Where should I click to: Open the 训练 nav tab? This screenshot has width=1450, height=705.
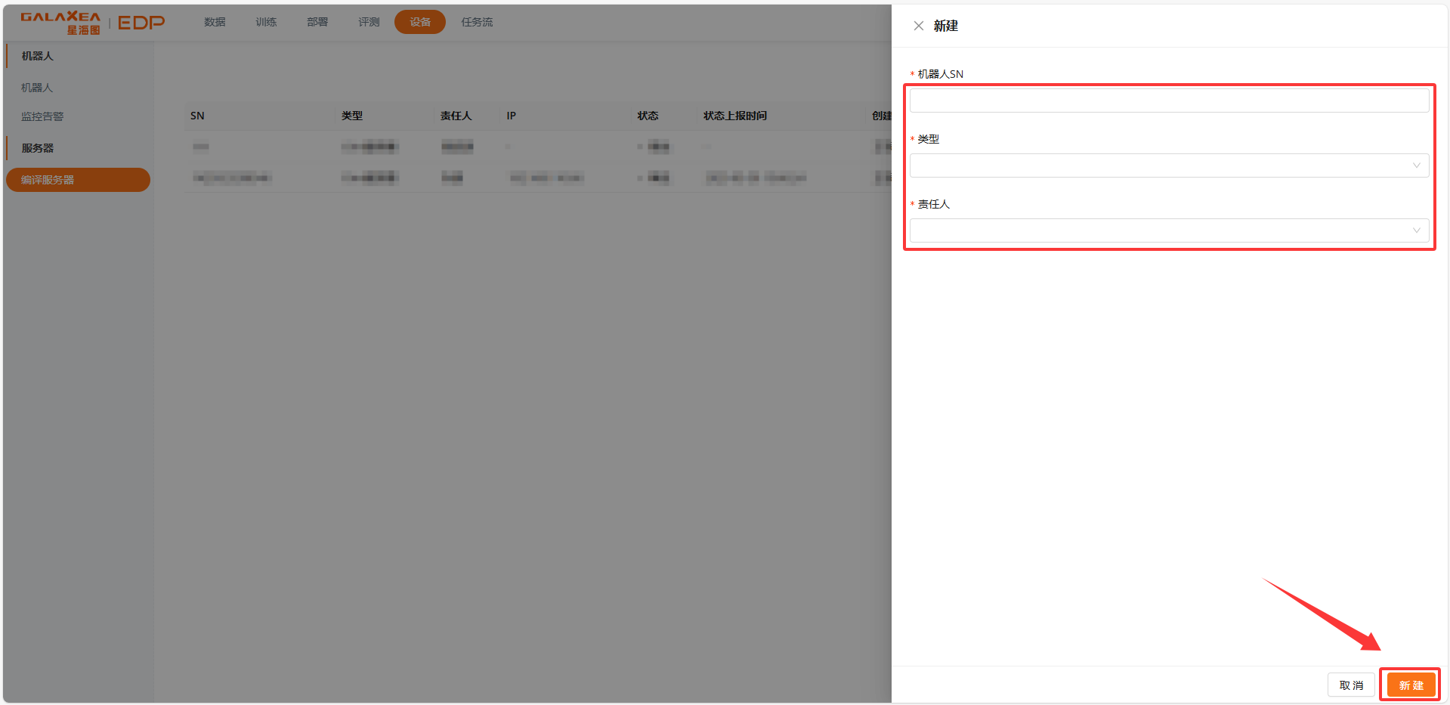(266, 22)
